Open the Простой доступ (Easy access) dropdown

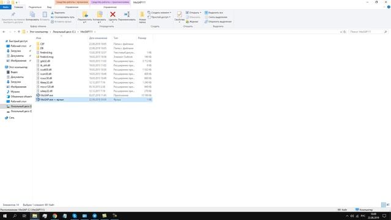pos(159,17)
